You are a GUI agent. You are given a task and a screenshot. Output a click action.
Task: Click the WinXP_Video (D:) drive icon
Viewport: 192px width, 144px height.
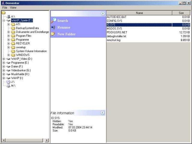pyautogui.click(x=8, y=59)
